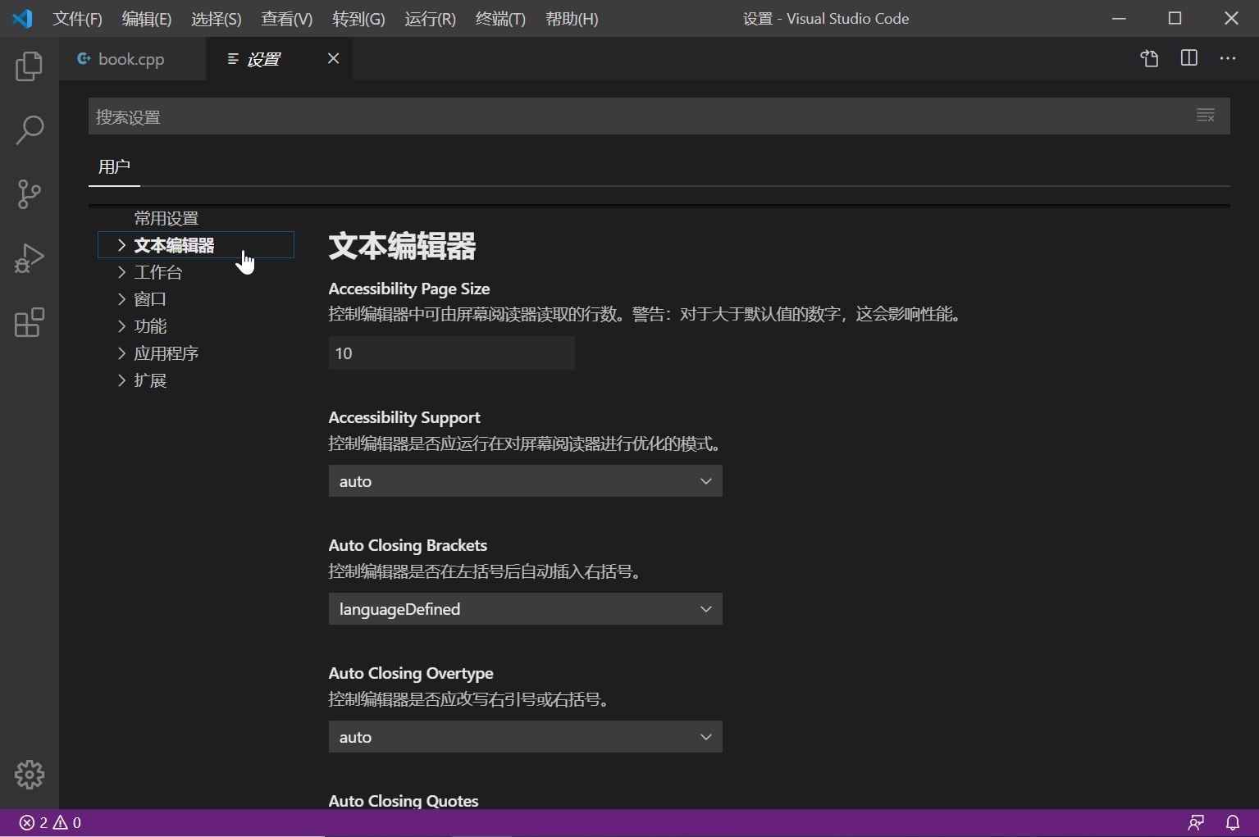Select 窗口 category label
The width and height of the screenshot is (1259, 837).
150,299
